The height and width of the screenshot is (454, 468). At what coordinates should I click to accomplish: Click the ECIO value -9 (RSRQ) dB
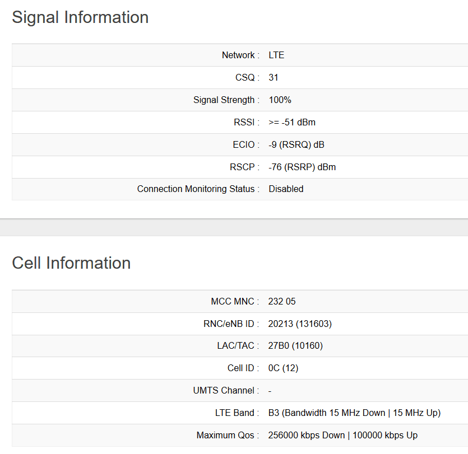tap(296, 144)
